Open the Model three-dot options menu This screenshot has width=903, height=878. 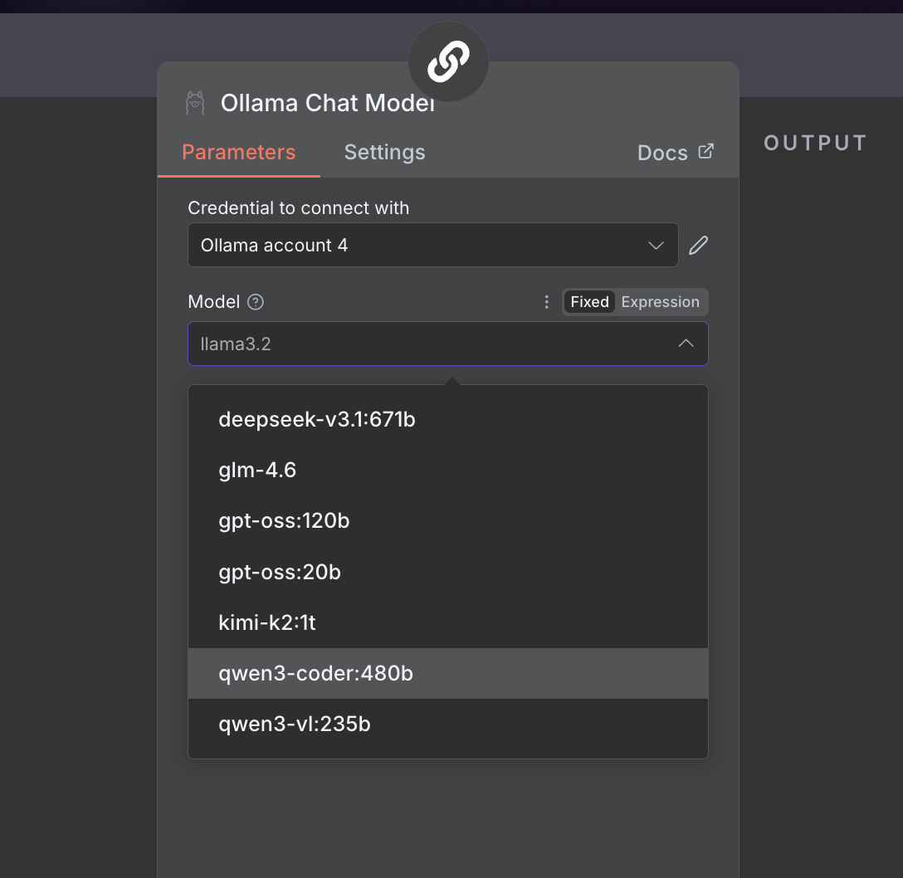[x=546, y=302]
